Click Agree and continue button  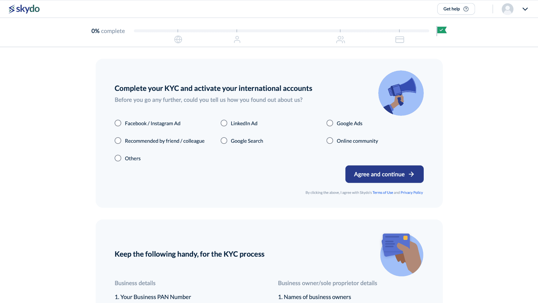coord(384,174)
